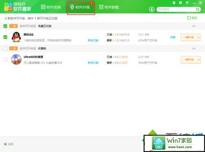
Task: Toggle the 全选 checkbox at bottom
Action: (x=5, y=144)
